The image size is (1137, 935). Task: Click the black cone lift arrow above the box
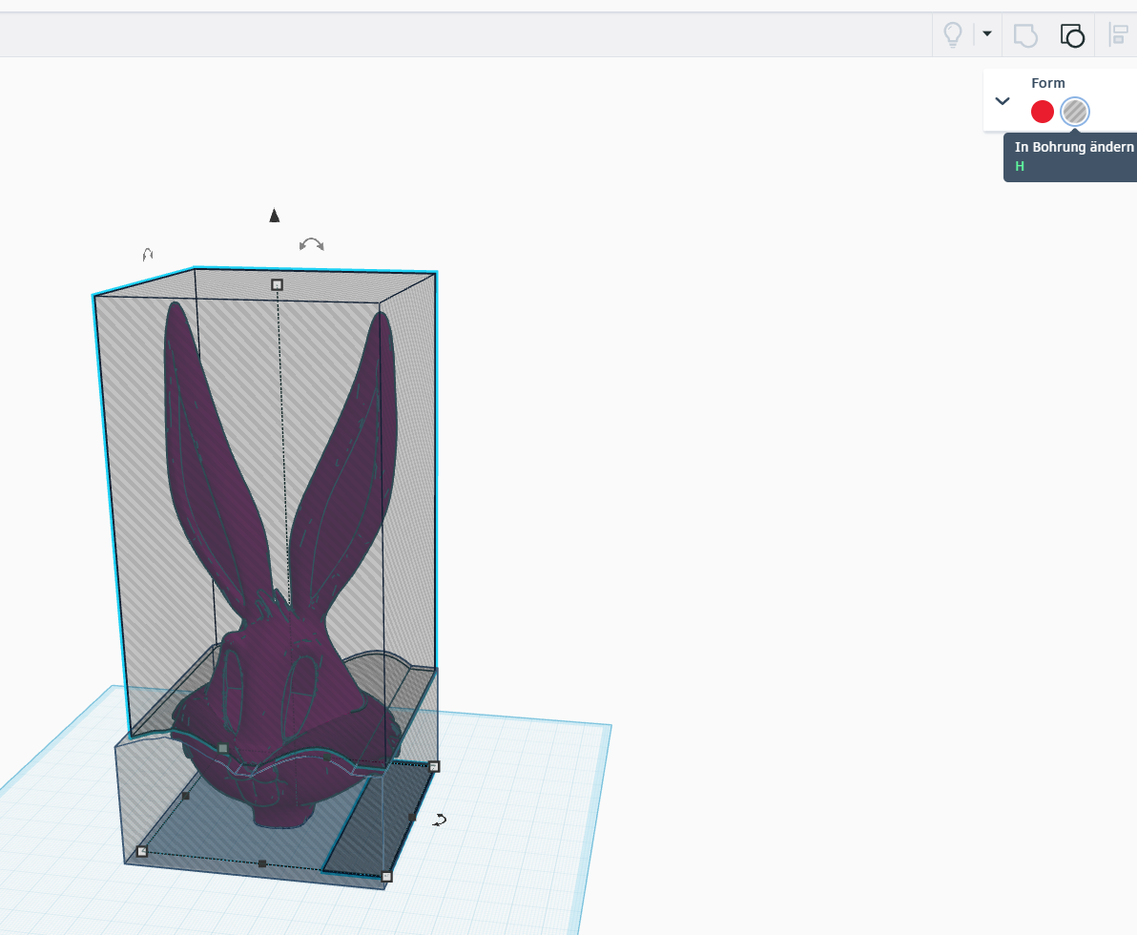tap(274, 216)
